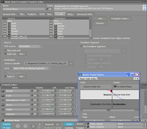Click the Music Switch Container Property Editor title icon
This screenshot has height=129, width=147.
click(x=3, y=2)
